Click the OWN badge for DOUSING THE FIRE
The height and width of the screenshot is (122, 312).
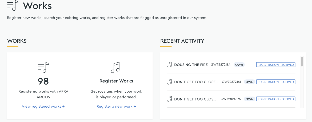[x=239, y=65]
